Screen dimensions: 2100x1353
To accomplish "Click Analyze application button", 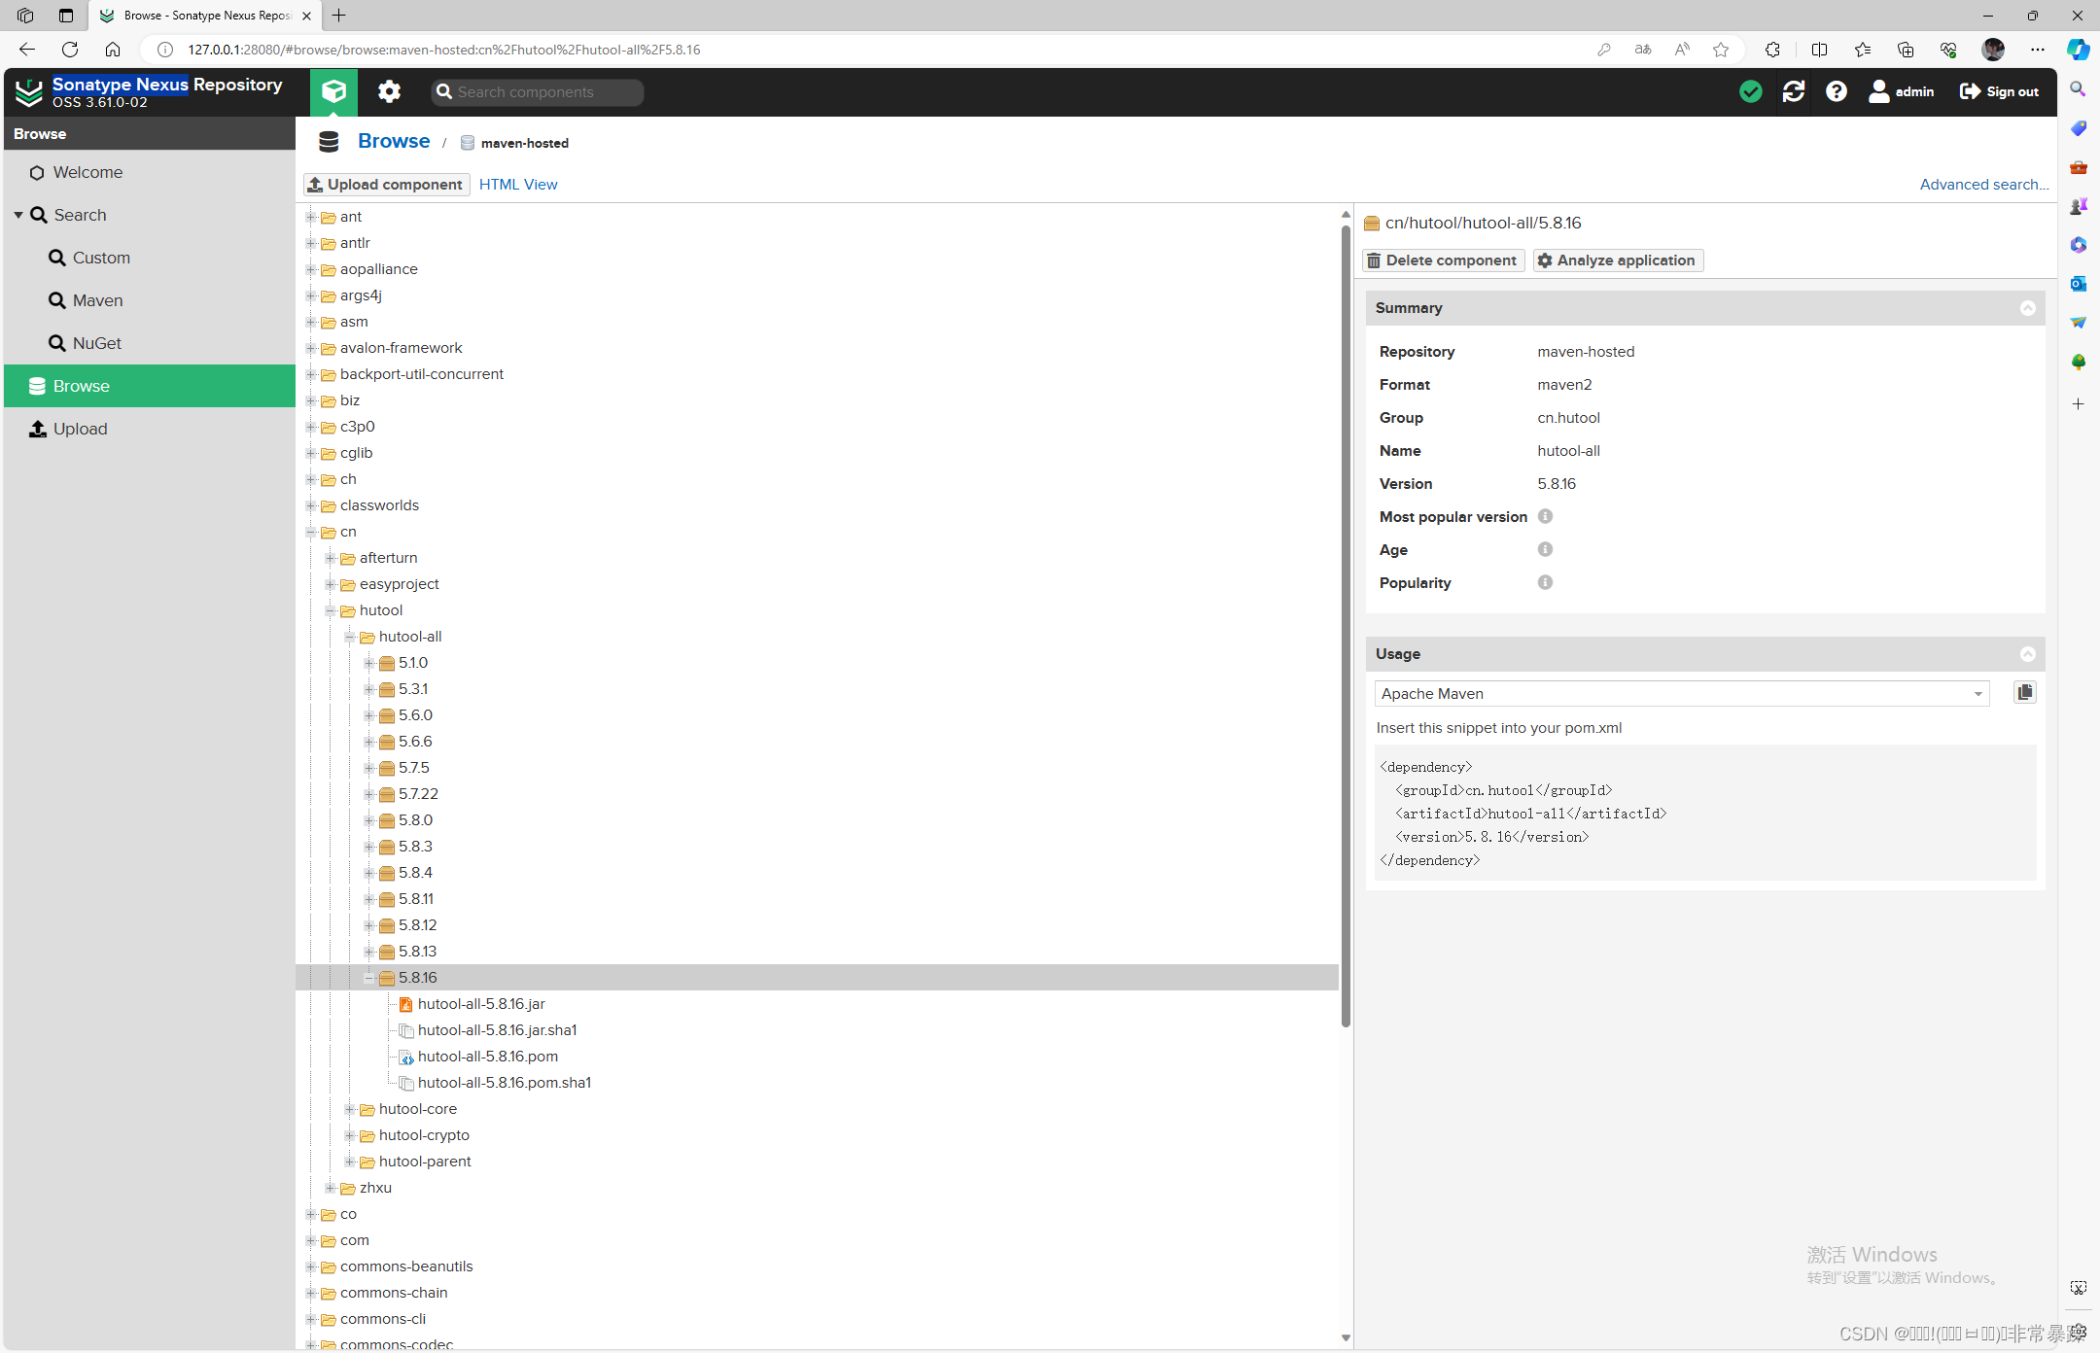I will click(1618, 260).
